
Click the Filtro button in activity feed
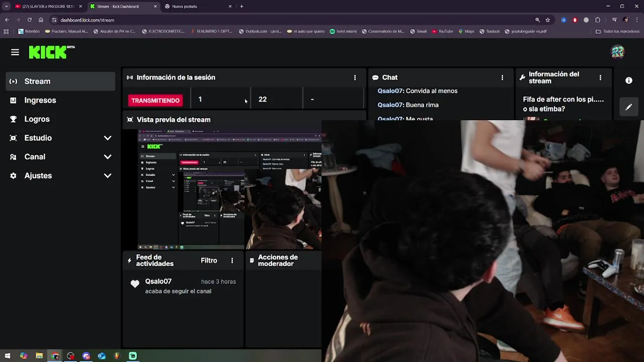(209, 260)
